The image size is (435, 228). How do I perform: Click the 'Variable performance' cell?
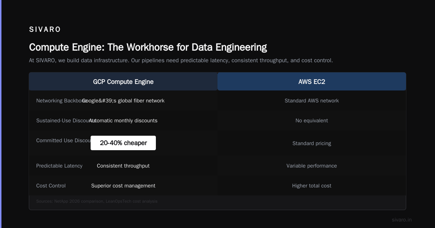[312, 166]
